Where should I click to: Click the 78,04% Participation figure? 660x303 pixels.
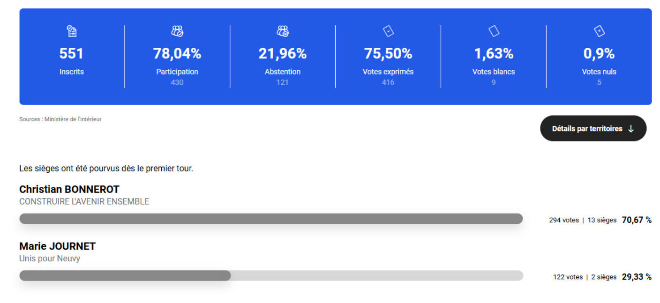coord(177,54)
